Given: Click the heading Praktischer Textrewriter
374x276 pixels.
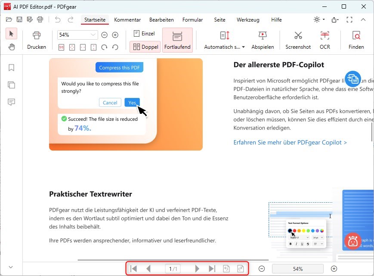Looking at the screenshot, I should point(90,194).
